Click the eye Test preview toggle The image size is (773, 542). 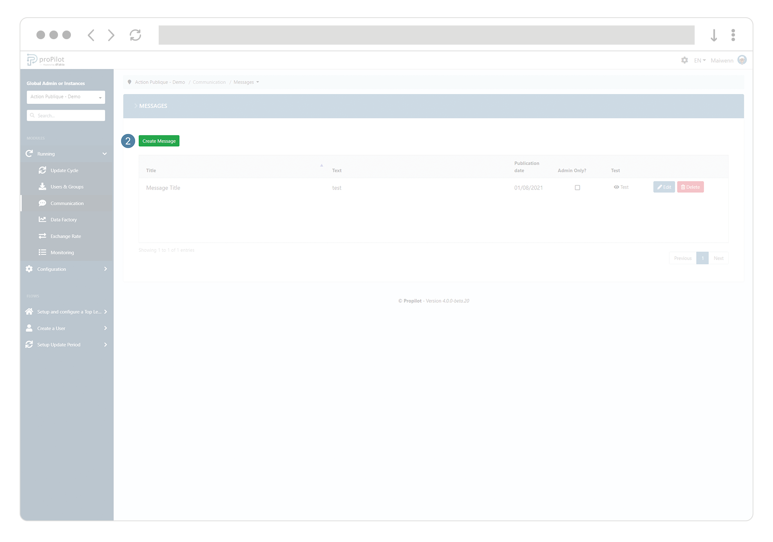(621, 187)
